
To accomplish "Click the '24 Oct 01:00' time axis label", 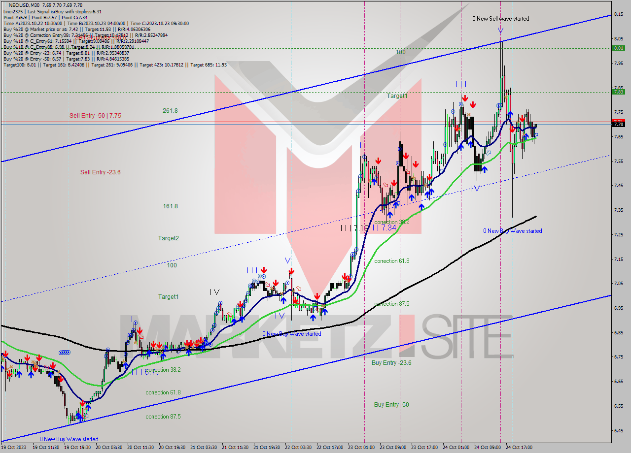I will click(x=456, y=448).
